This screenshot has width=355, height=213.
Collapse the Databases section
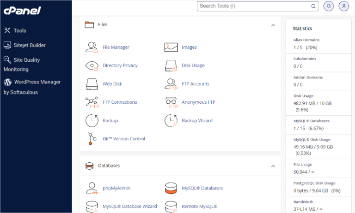click(x=273, y=166)
